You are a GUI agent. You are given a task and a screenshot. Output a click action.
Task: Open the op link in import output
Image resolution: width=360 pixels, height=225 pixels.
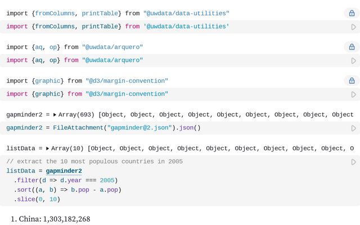point(53,47)
